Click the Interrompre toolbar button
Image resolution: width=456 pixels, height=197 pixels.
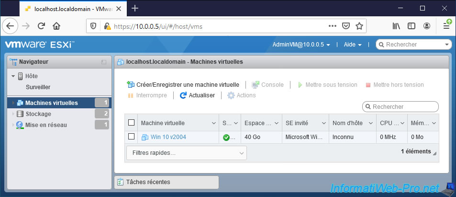pyautogui.click(x=147, y=95)
